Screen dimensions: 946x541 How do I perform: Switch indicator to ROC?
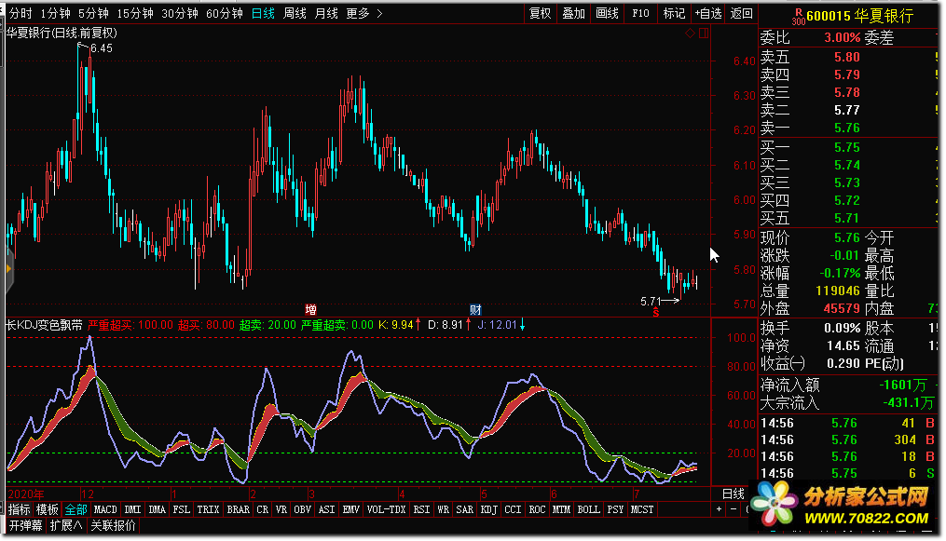[x=537, y=509]
